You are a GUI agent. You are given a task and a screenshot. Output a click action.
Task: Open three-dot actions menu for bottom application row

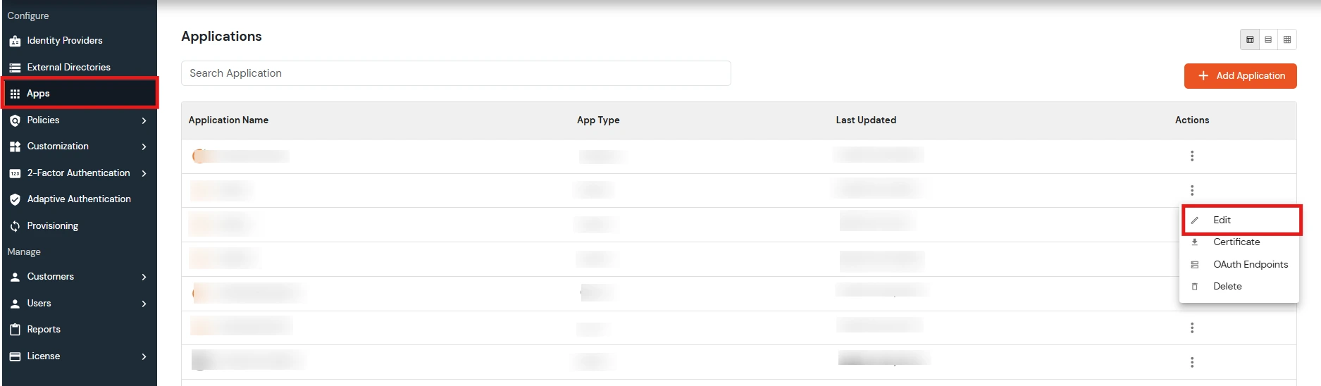[1191, 362]
